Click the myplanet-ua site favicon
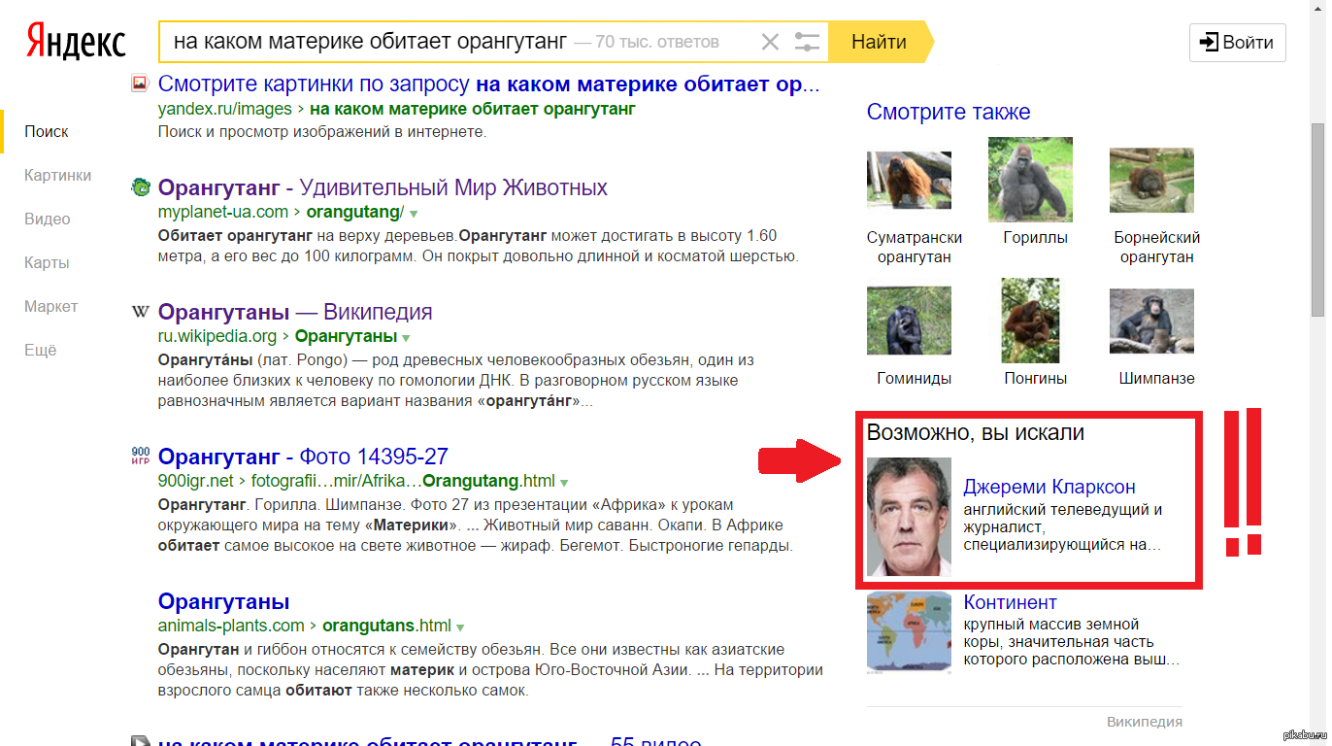The width and height of the screenshot is (1332, 746). point(141,187)
